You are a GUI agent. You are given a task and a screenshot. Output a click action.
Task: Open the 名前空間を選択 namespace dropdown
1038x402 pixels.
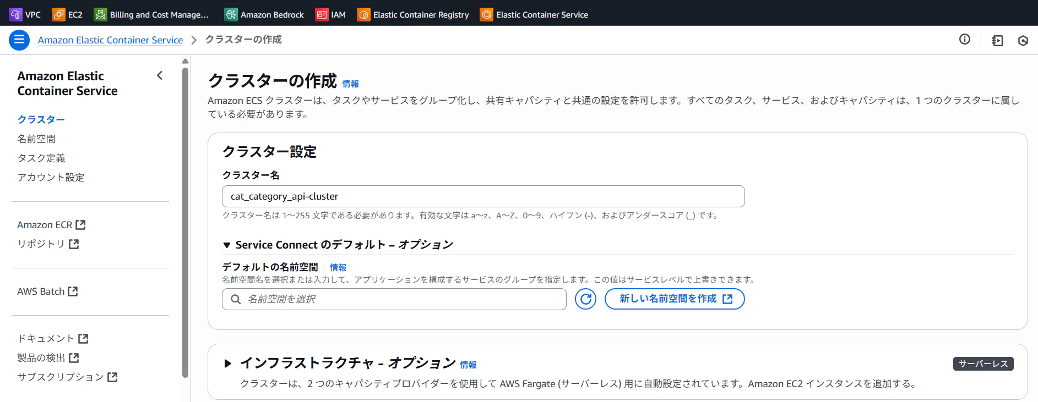394,299
